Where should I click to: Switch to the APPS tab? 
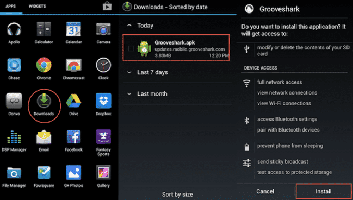pos(11,7)
